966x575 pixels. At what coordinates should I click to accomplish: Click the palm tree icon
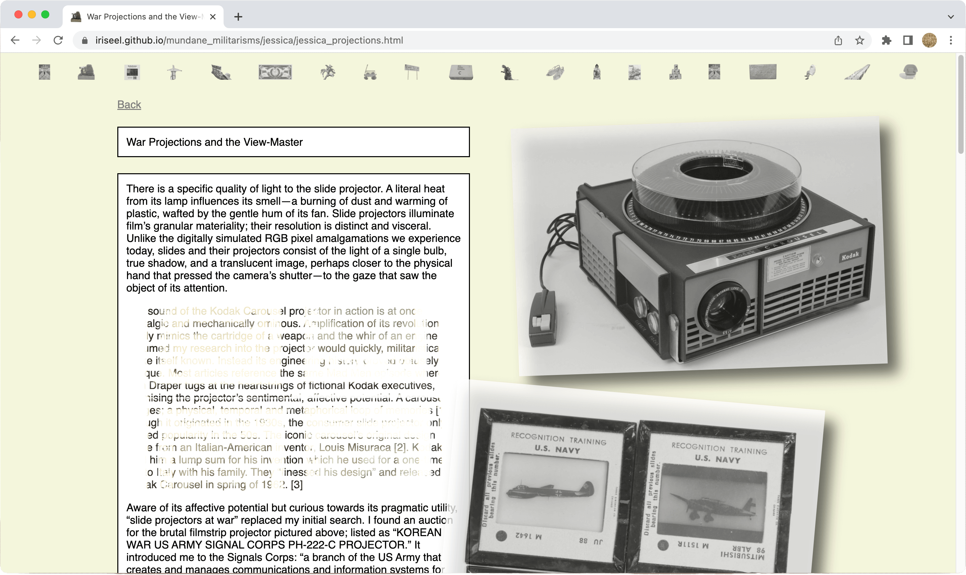pos(328,72)
